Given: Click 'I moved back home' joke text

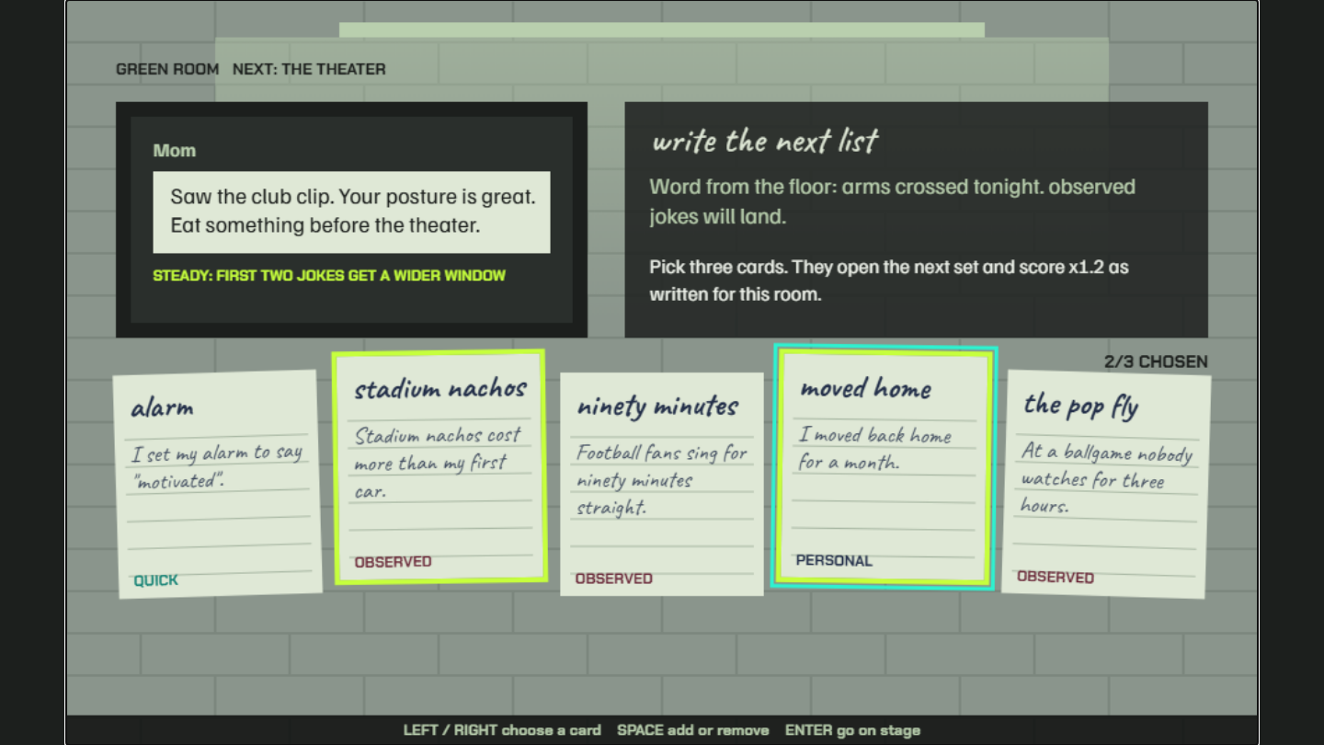Looking at the screenshot, I should coord(874,449).
